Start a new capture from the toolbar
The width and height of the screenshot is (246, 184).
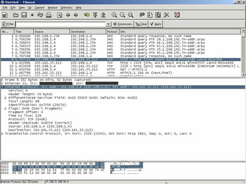point(5,15)
